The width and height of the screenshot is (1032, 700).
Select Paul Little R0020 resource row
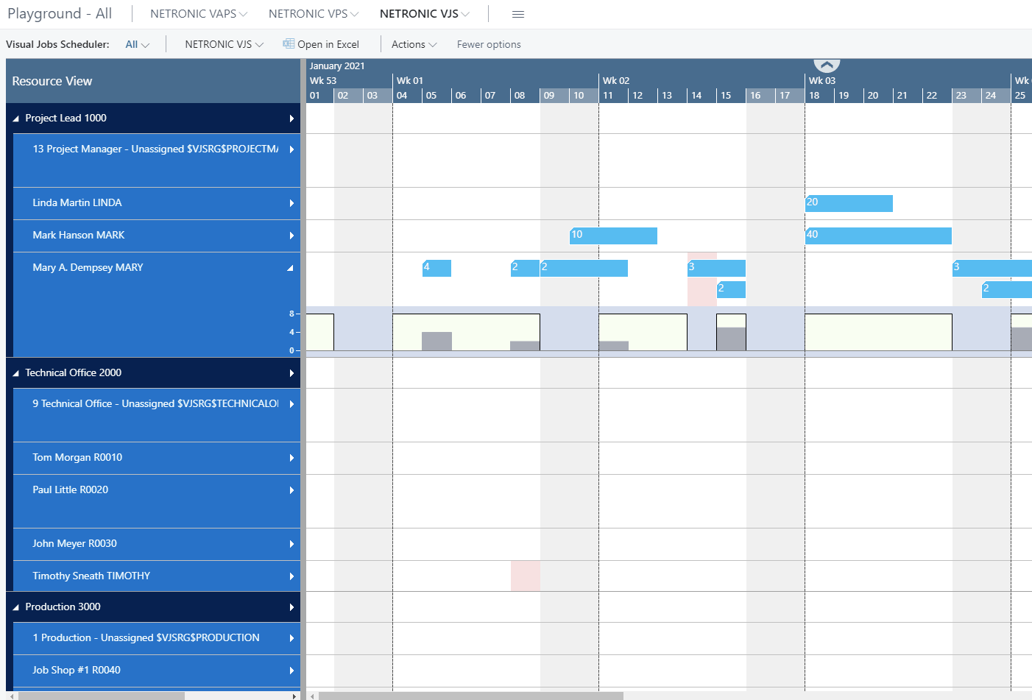[x=157, y=501]
